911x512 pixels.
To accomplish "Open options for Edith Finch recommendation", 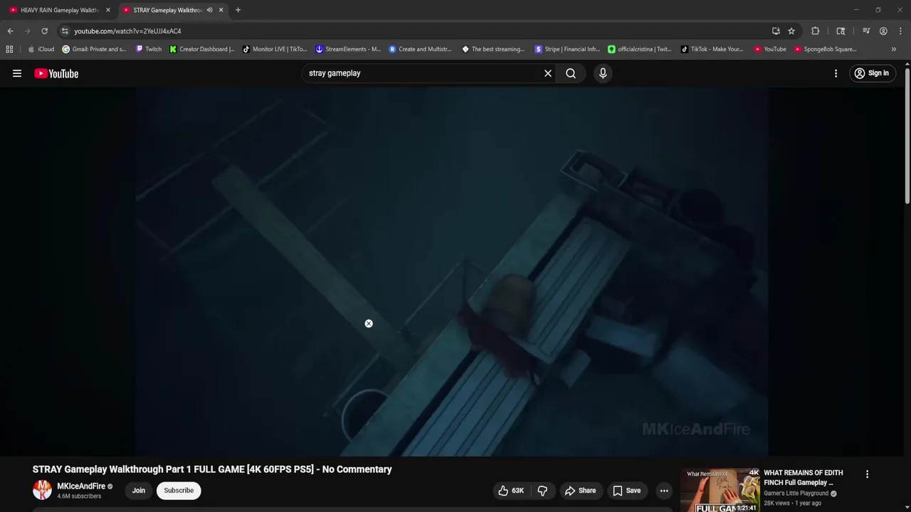I will (x=867, y=474).
